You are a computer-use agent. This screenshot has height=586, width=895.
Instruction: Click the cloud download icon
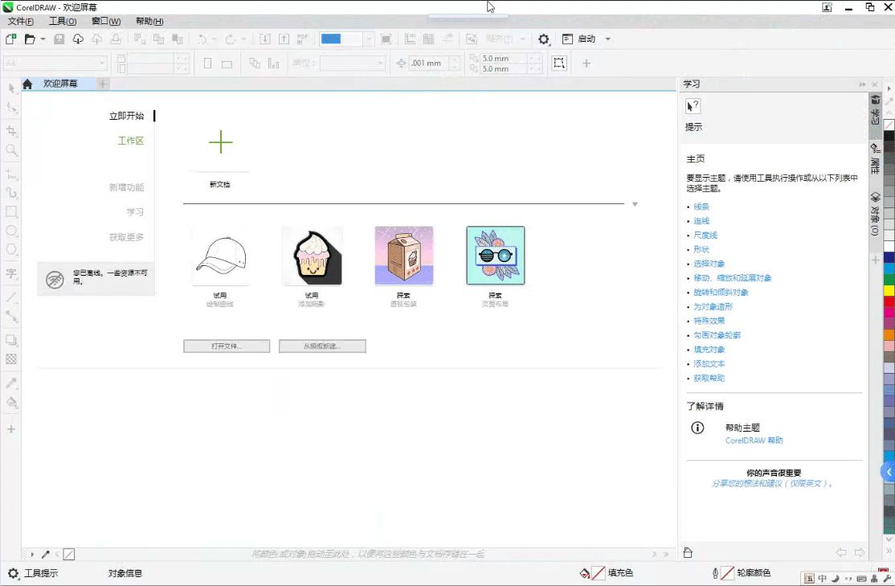coord(78,39)
